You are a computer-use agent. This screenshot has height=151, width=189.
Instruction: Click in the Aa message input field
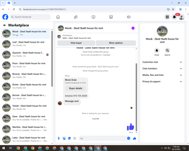tap(103, 139)
